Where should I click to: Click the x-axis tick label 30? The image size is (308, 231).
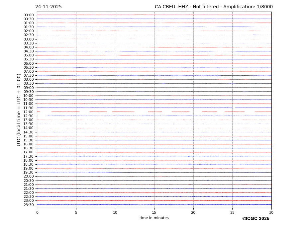click(271, 212)
